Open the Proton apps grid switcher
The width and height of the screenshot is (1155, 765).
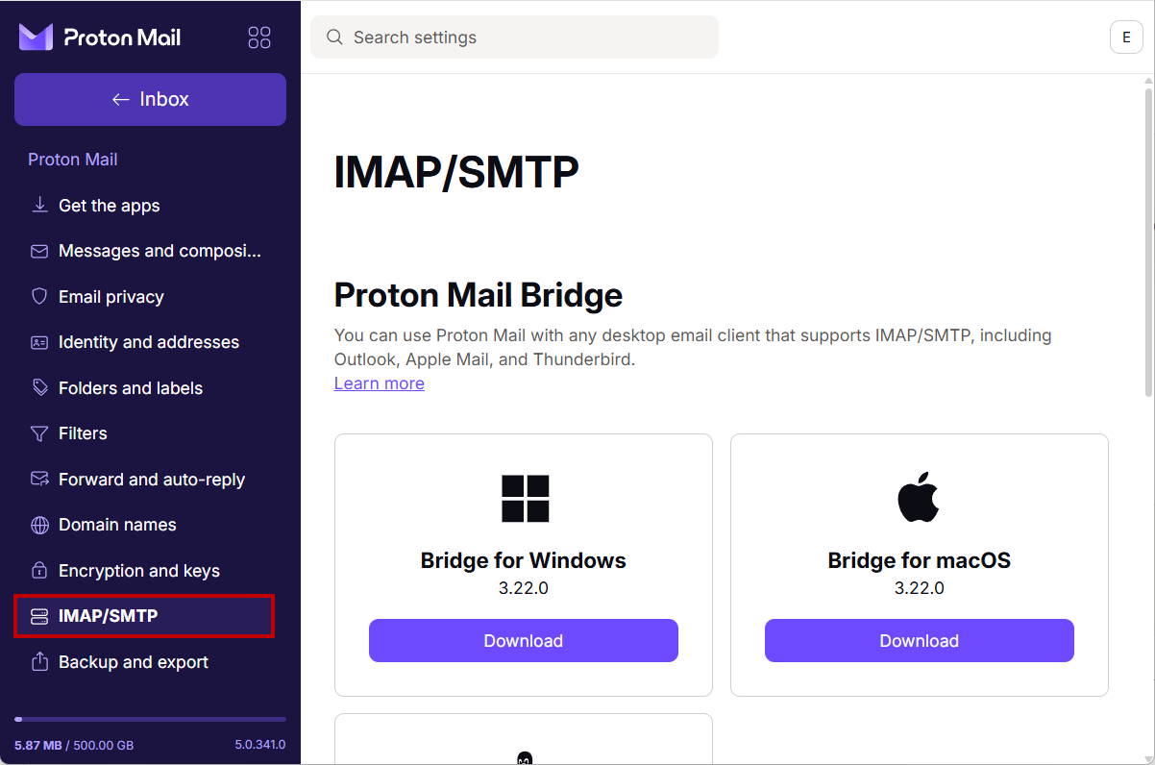tap(259, 37)
